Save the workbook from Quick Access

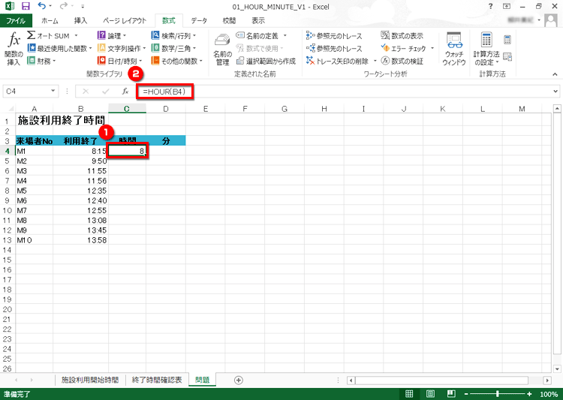tap(26, 6)
